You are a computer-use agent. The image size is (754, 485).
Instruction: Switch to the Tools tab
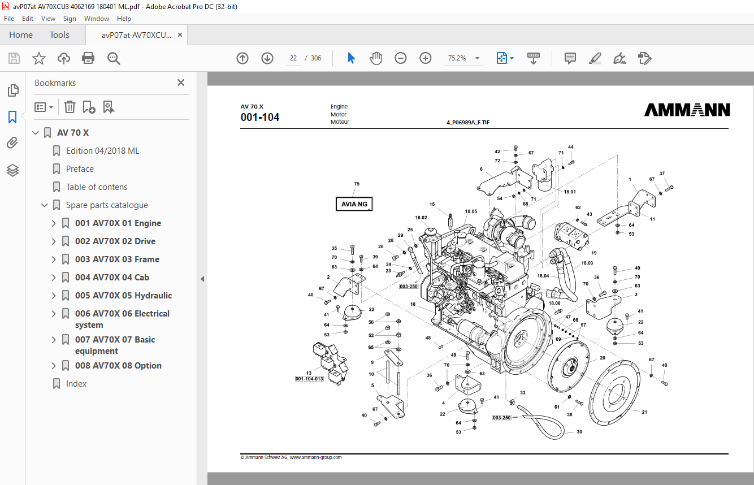(x=59, y=35)
